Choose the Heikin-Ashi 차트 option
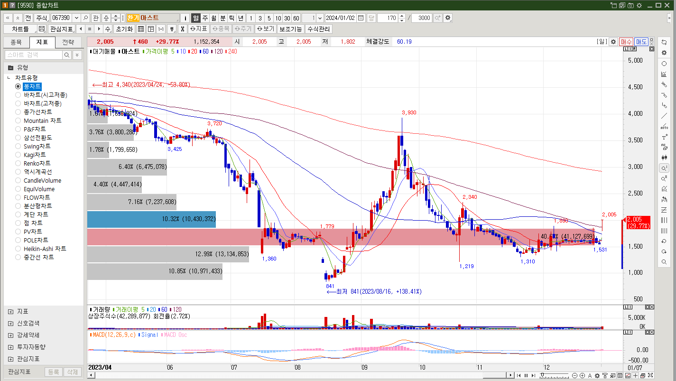This screenshot has height=381, width=676. click(41, 249)
